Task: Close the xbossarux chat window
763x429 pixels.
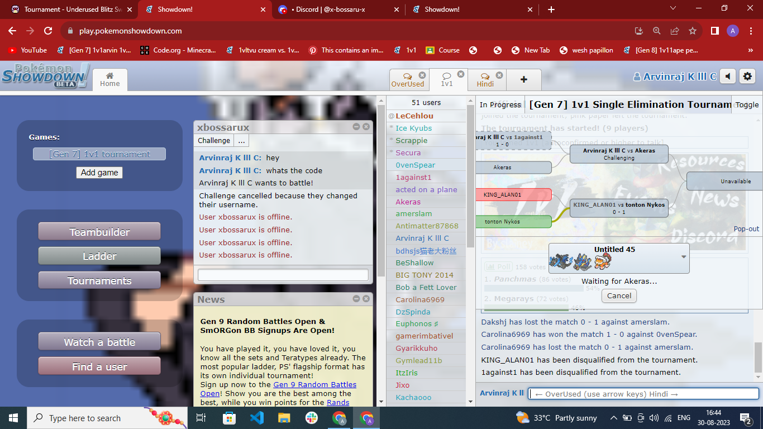Action: click(x=366, y=127)
